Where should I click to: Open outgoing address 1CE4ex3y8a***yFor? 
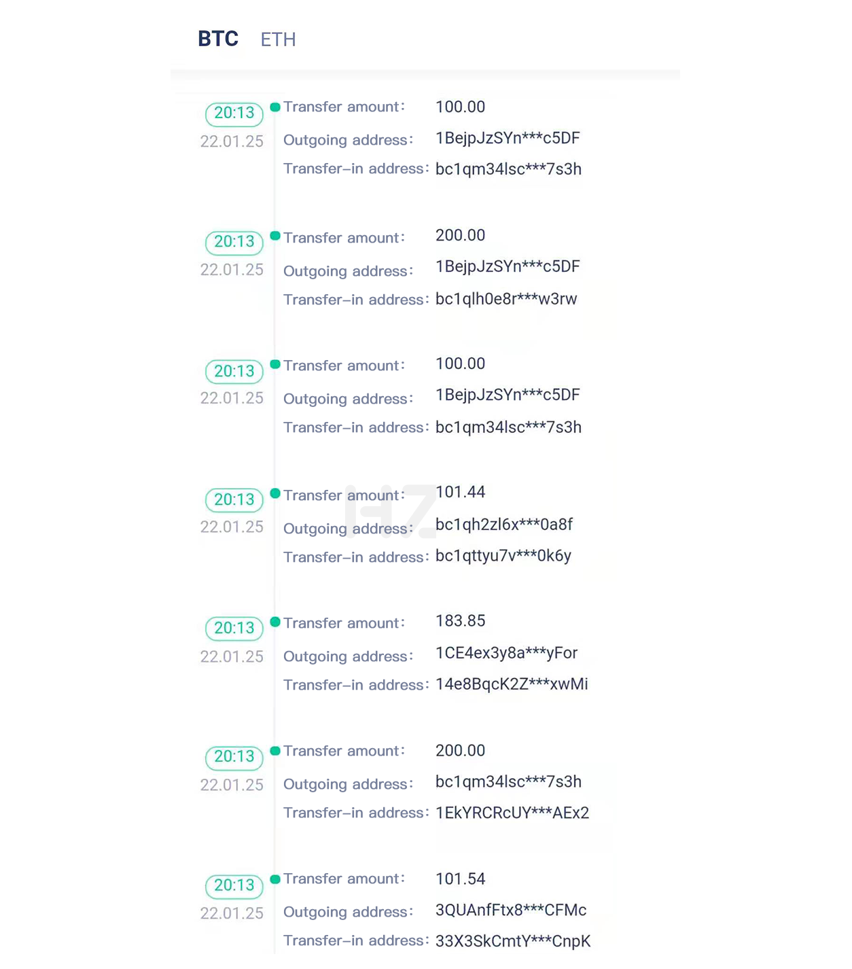[x=506, y=653]
